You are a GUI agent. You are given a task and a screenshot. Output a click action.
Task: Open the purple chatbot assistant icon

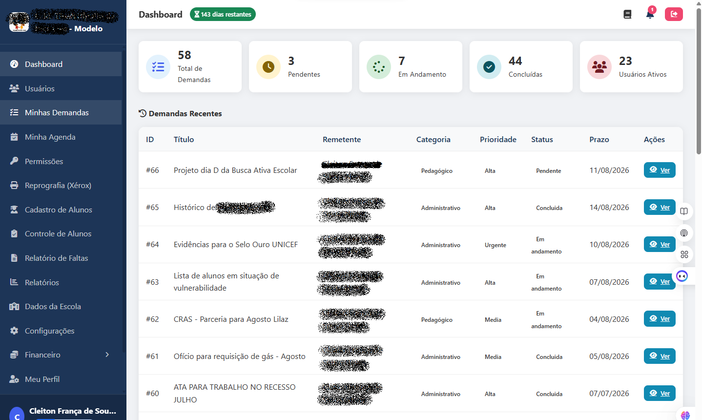[x=682, y=276]
